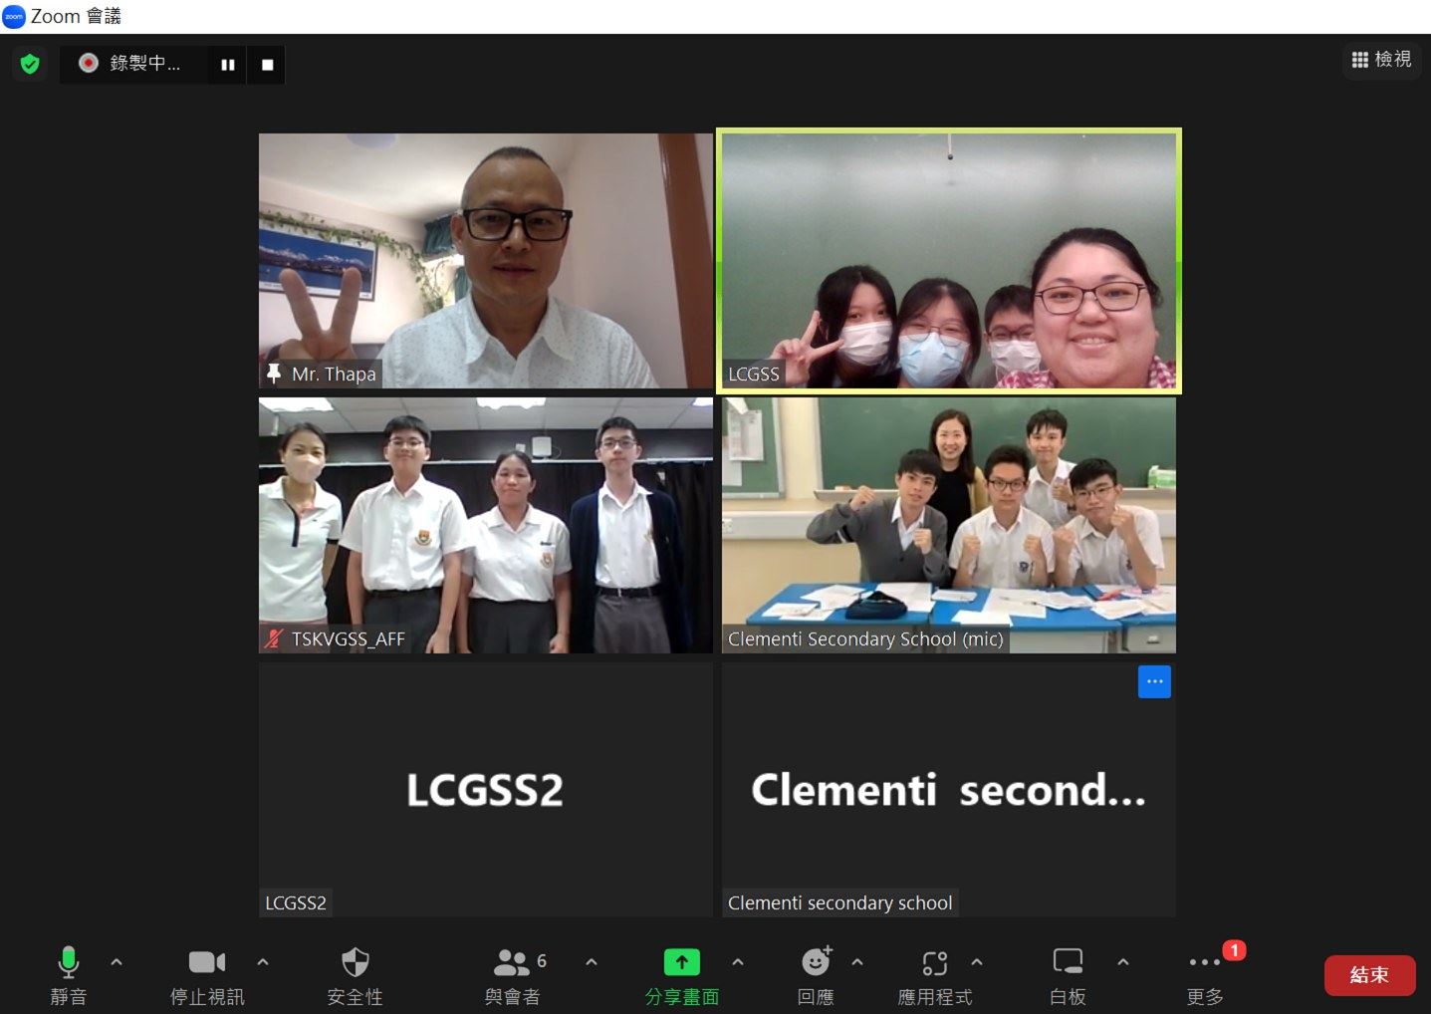Expand share screen options arrow
Screen dimensions: 1431x1014
738,962
